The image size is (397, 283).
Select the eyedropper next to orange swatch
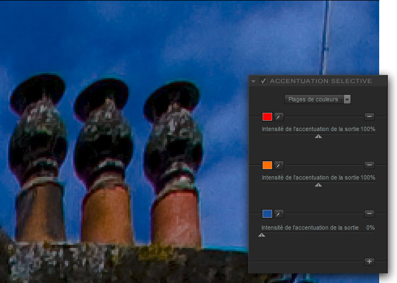coord(279,165)
